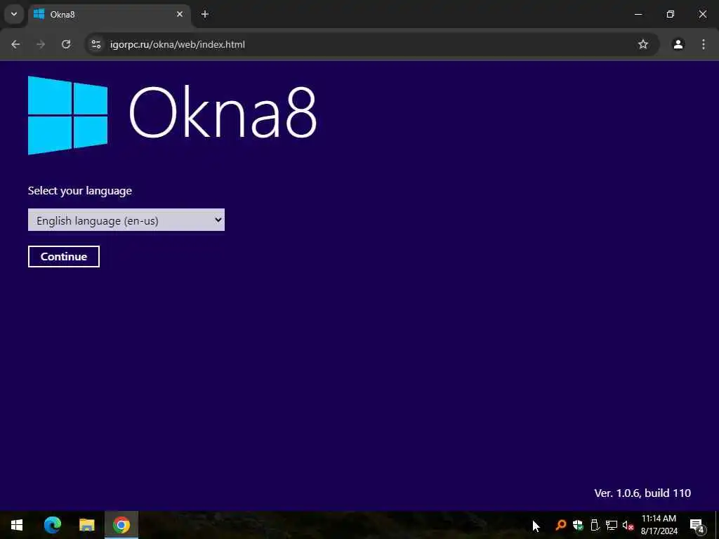Open Windows Security tray icon
719x539 pixels.
click(578, 525)
